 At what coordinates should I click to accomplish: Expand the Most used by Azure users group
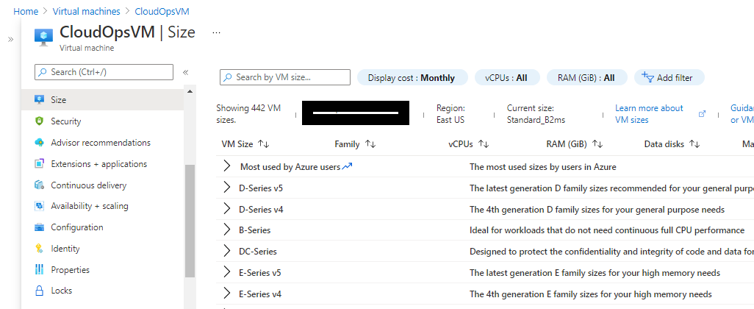(227, 166)
